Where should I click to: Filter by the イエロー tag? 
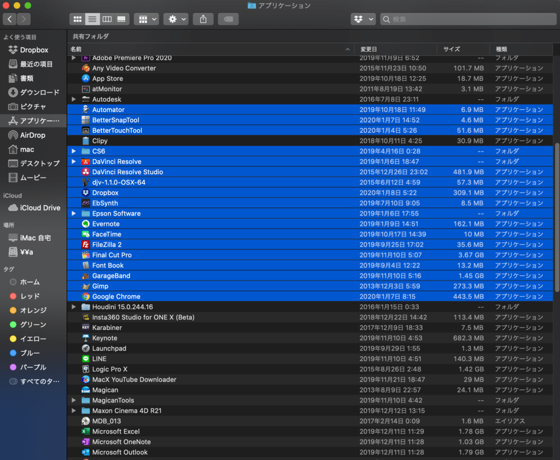coord(33,339)
